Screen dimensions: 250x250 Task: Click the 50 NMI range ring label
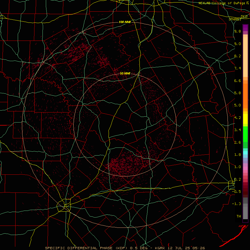[x=125, y=74]
